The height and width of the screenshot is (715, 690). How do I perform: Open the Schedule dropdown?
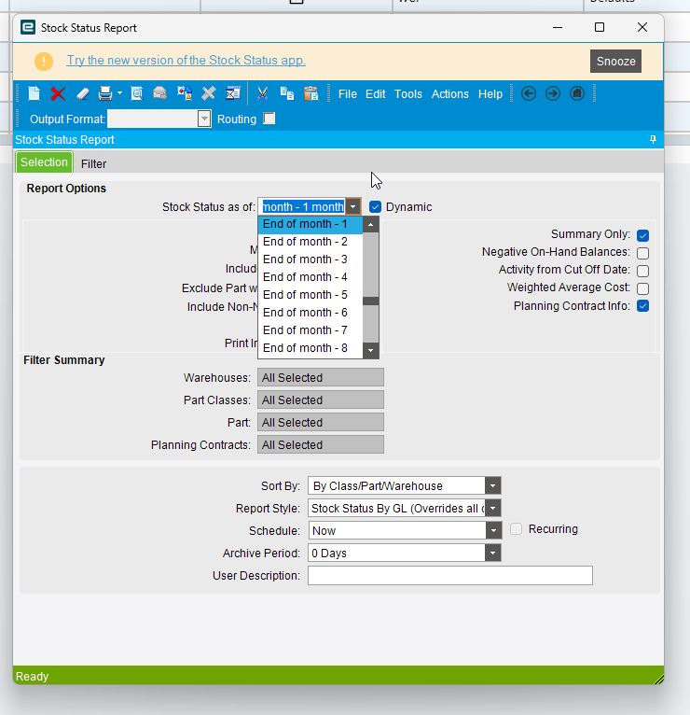(x=493, y=530)
